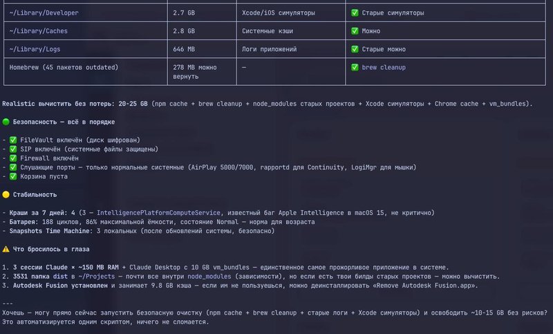Click 'Старые симуляторы' text in table
Viewport: 553px width, 334px height.
393,12
